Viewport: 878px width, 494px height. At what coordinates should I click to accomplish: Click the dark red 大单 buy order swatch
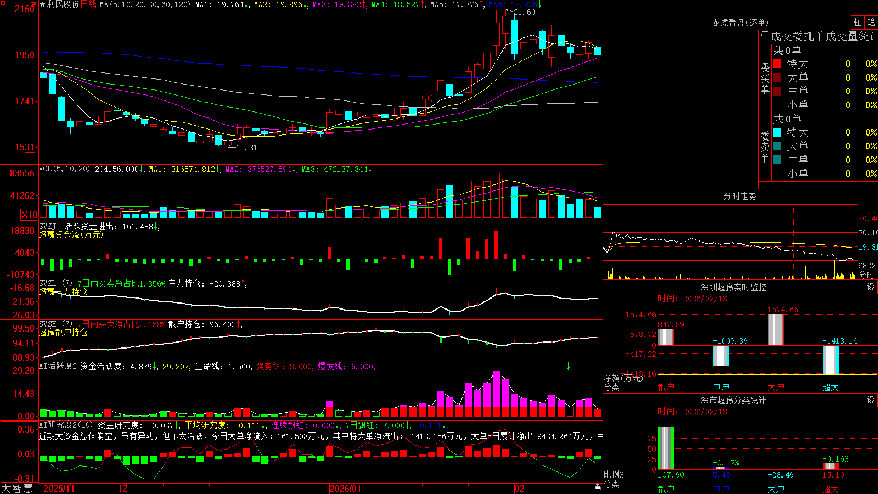[x=777, y=77]
